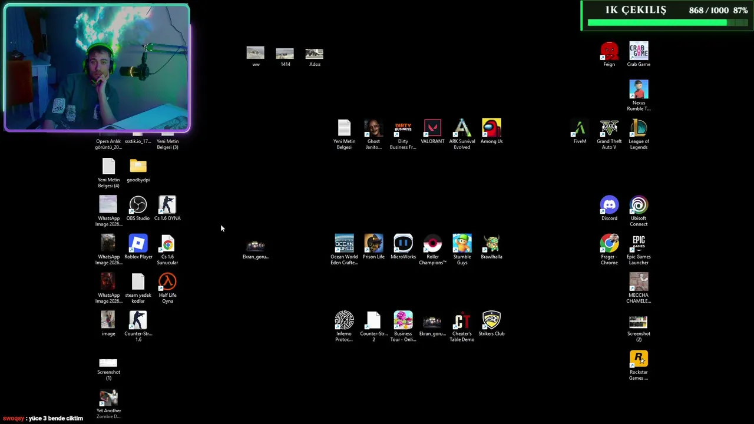Click the file named image
This screenshot has width=754, height=424.
click(108, 321)
